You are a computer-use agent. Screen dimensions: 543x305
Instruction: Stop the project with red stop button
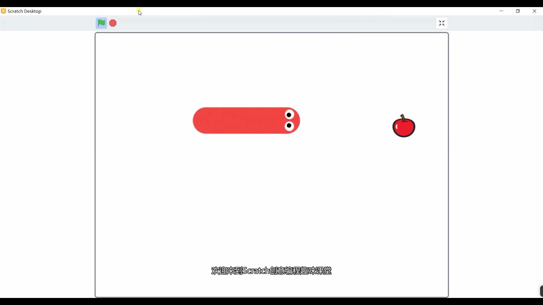[113, 23]
